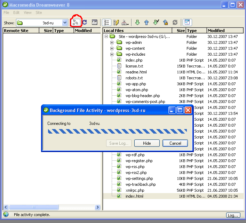Select wp-app.php in Local Files
Screen dimensions: 246x223
(x=136, y=84)
